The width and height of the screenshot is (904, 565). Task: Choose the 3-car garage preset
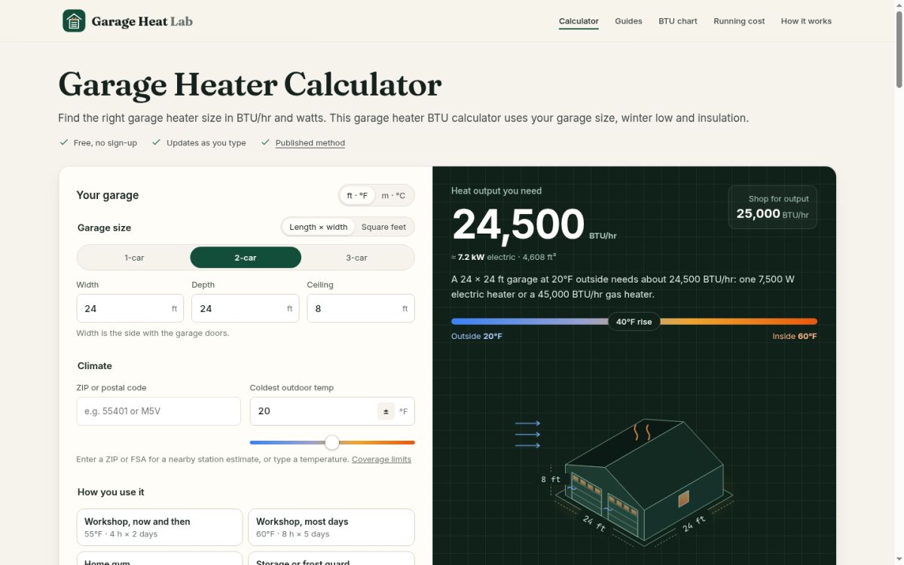coord(357,258)
